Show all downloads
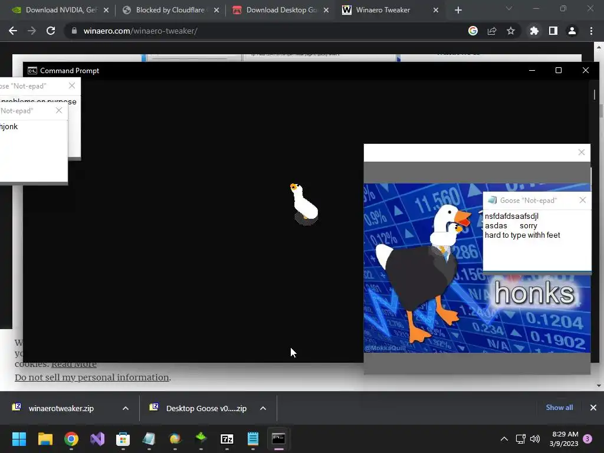This screenshot has height=453, width=604. [x=559, y=408]
